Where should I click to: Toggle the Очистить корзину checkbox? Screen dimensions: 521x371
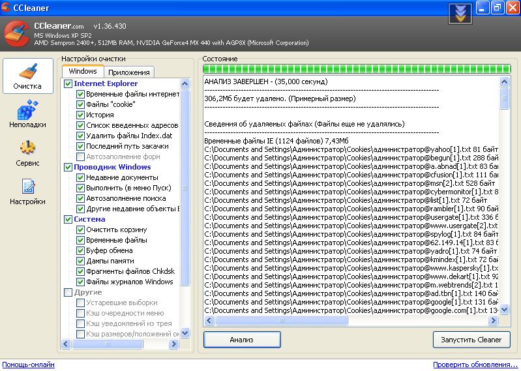point(81,230)
